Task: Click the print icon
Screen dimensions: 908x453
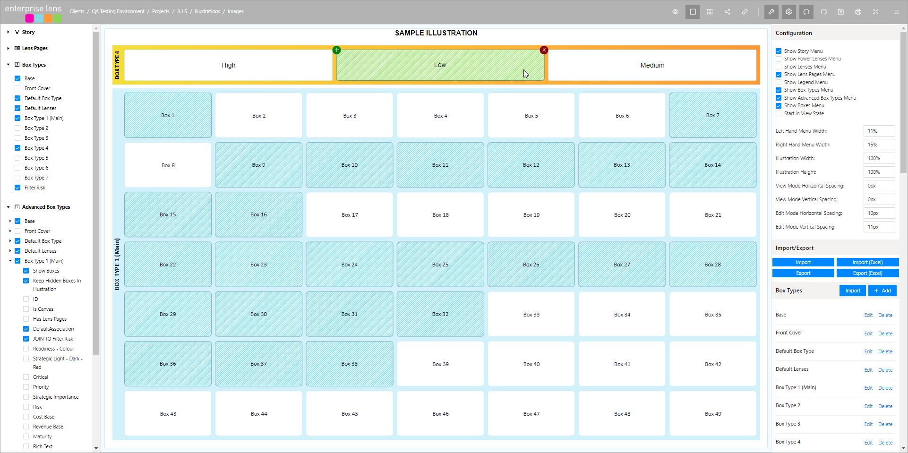Action: (x=858, y=12)
